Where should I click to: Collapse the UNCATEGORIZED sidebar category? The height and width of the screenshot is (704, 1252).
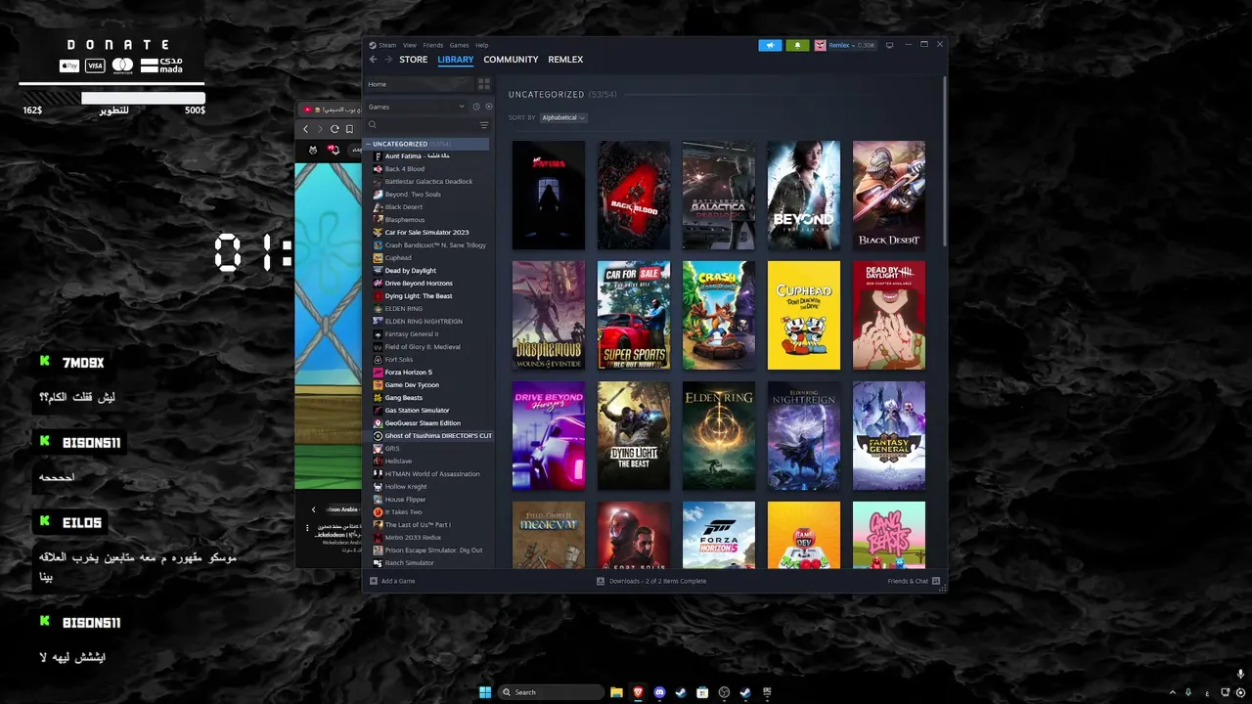coord(369,144)
